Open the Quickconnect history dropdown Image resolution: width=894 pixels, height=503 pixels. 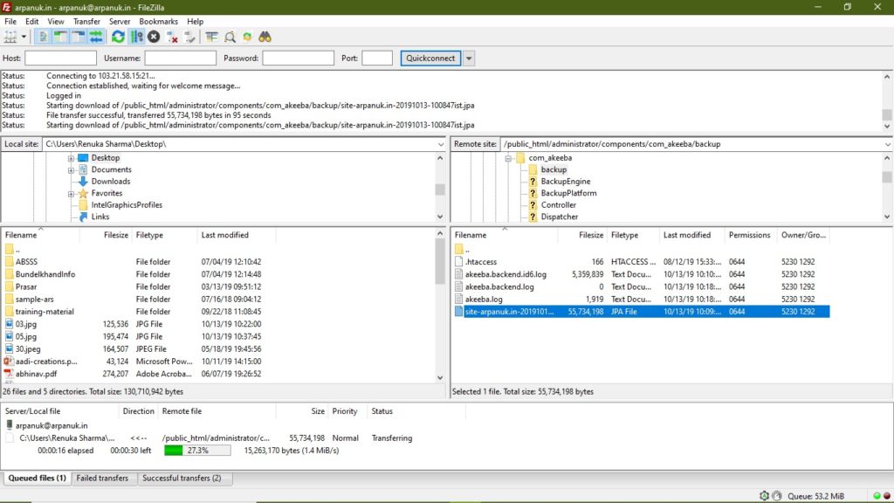(469, 59)
